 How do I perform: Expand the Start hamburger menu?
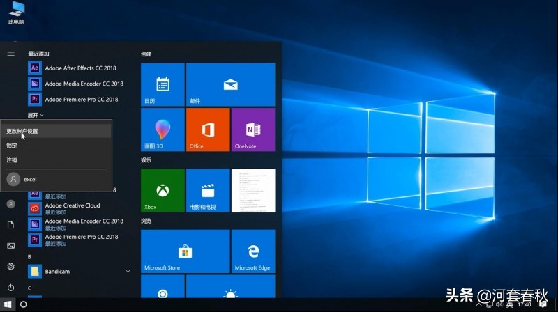(10, 54)
